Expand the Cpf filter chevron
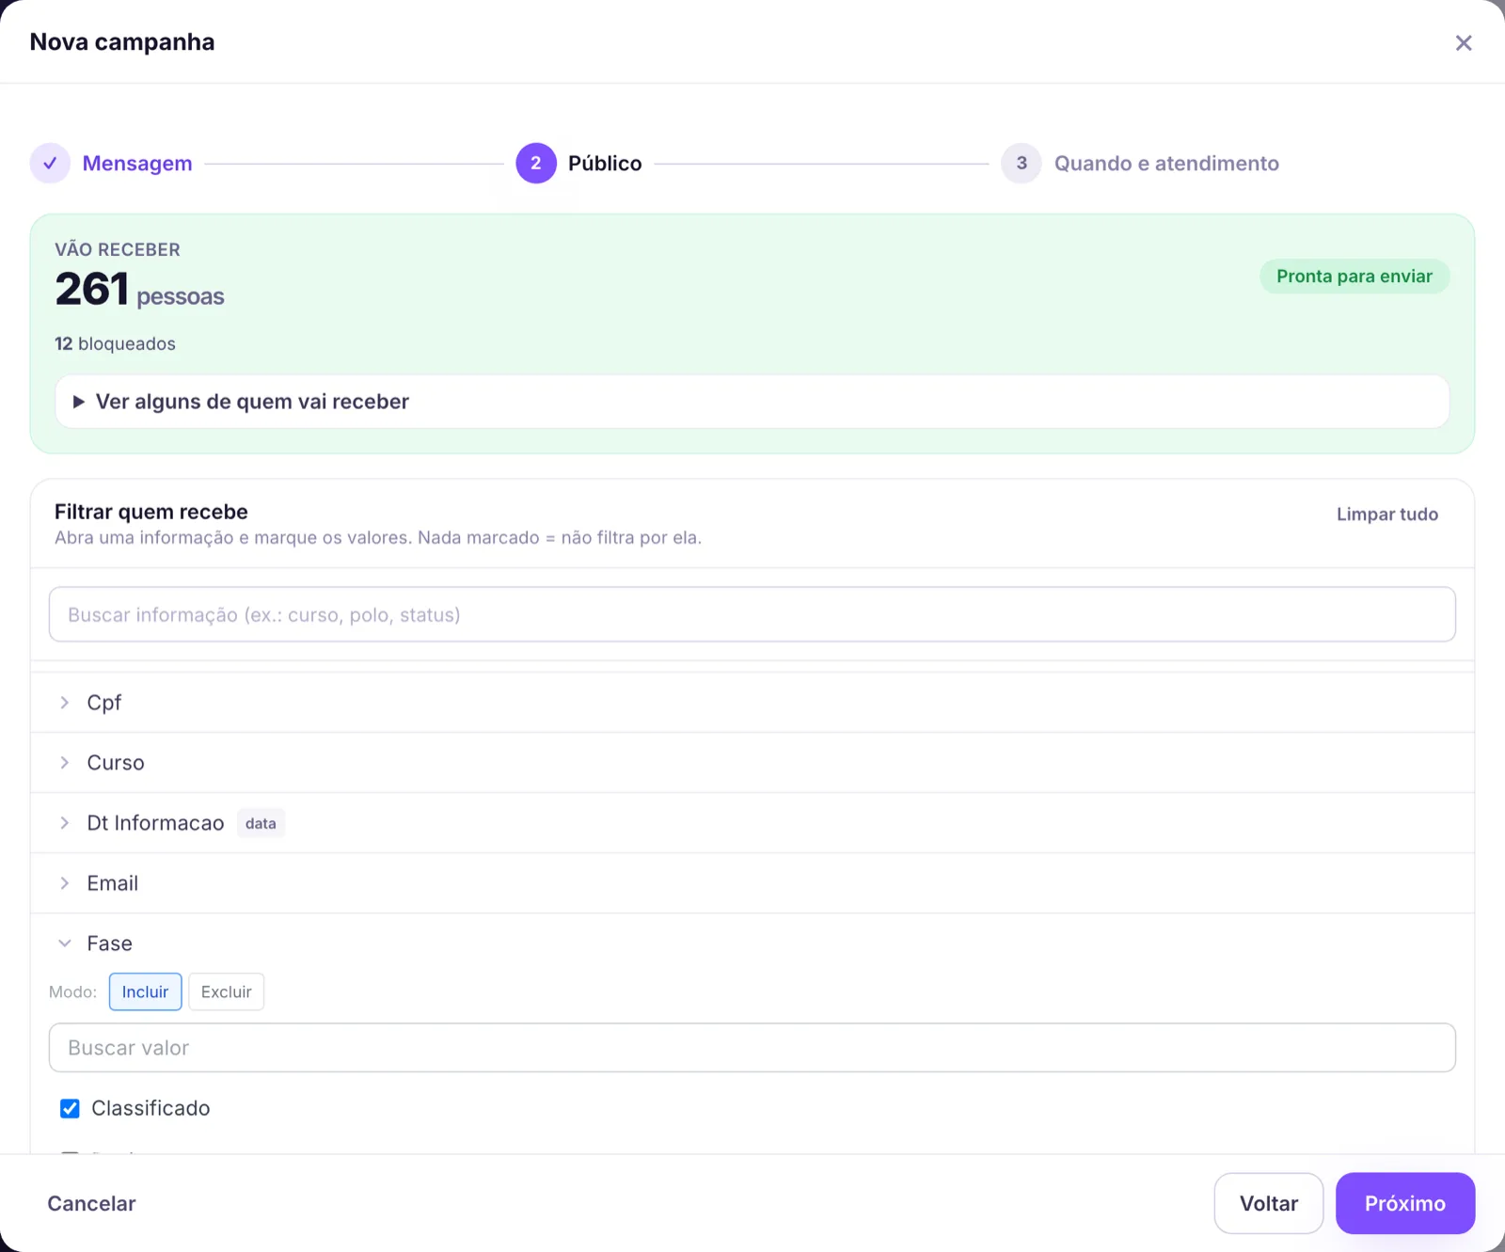Viewport: 1505px width, 1252px height. click(64, 703)
